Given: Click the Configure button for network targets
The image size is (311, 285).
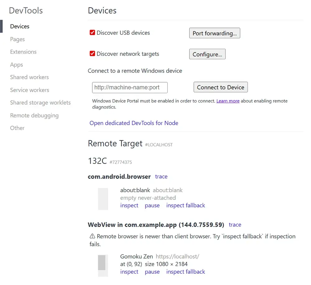Looking at the screenshot, I should 207,54.
